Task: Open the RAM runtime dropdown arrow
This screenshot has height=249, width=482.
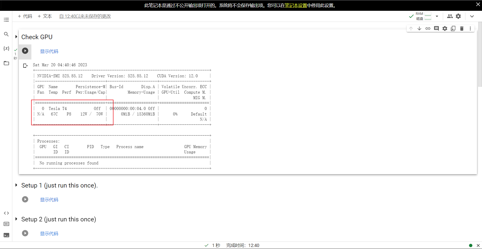Action: [437, 16]
